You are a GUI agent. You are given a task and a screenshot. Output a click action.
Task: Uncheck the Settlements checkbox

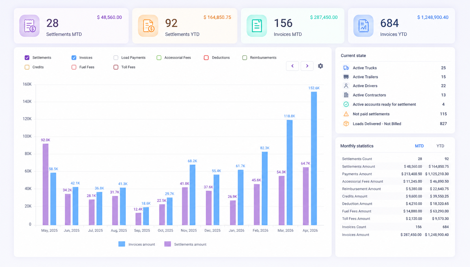point(27,58)
